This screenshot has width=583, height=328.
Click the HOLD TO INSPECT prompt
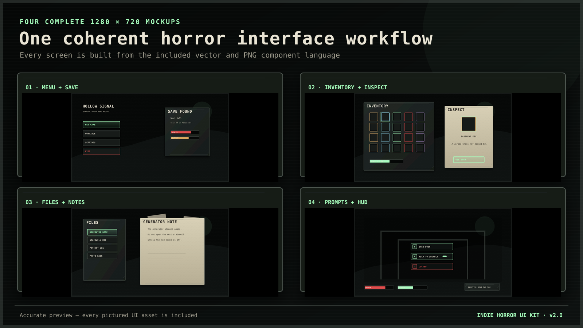tap(432, 257)
